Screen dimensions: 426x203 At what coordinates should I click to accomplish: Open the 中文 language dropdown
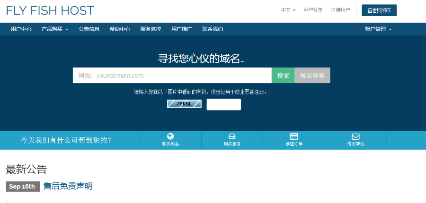point(288,10)
